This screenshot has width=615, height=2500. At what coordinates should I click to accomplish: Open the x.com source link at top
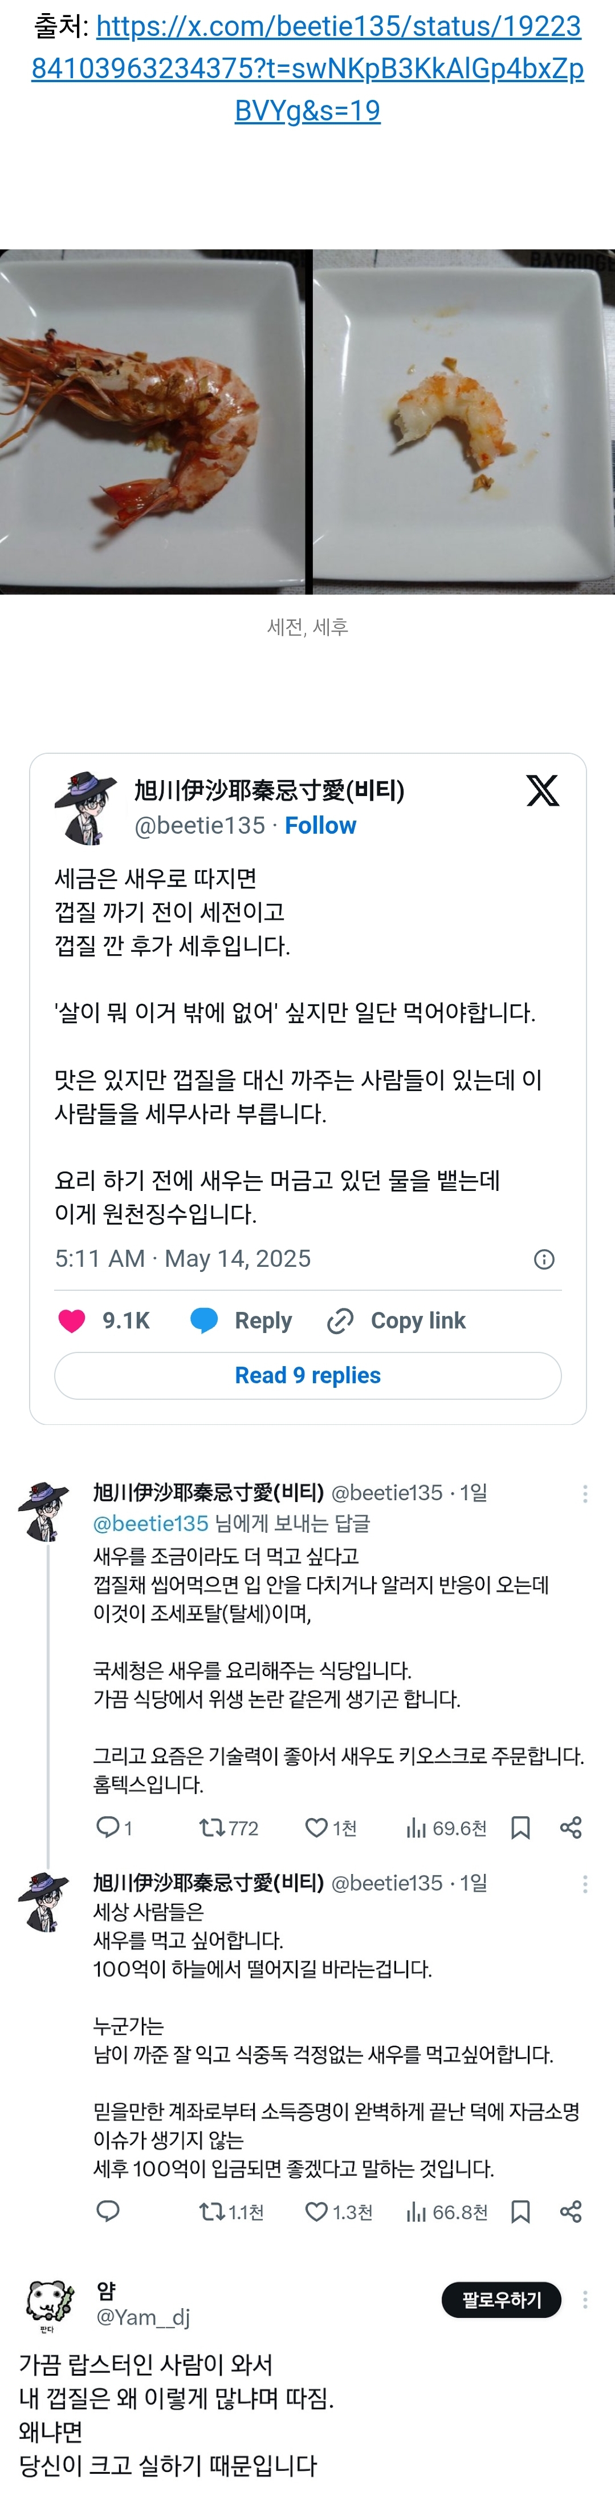coord(308,68)
